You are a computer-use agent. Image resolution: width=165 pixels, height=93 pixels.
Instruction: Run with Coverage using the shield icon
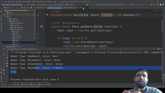click(134, 5)
